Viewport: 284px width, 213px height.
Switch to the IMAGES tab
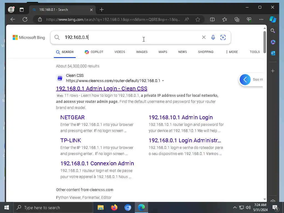point(142,52)
